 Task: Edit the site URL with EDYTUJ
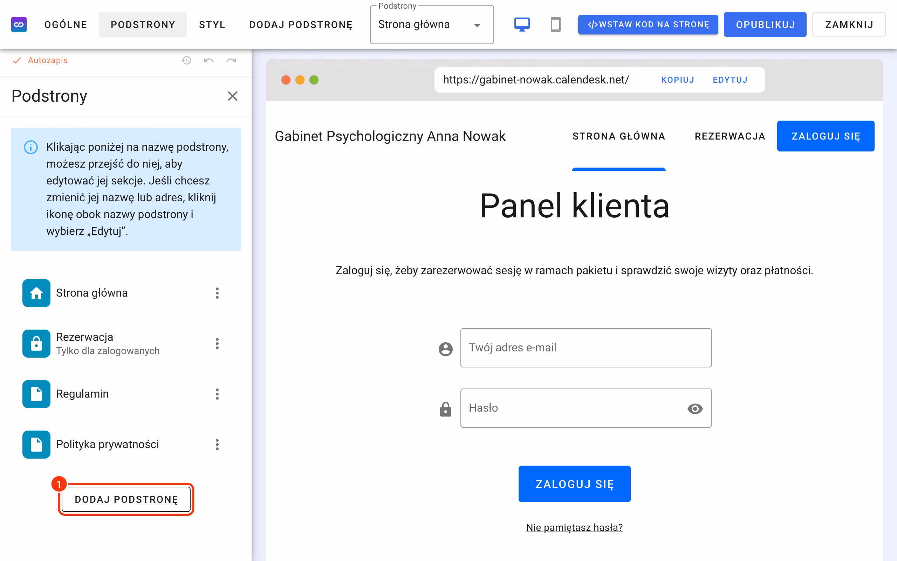coord(730,80)
